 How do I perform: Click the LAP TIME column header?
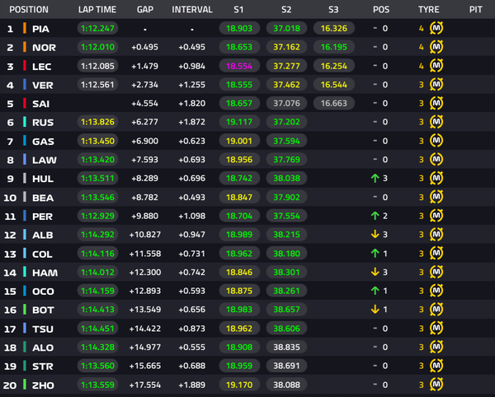tap(97, 9)
